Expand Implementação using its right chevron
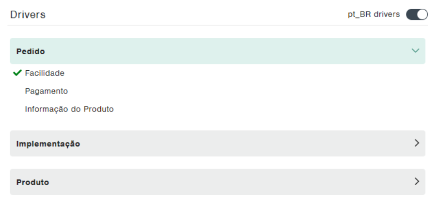 click(x=416, y=143)
